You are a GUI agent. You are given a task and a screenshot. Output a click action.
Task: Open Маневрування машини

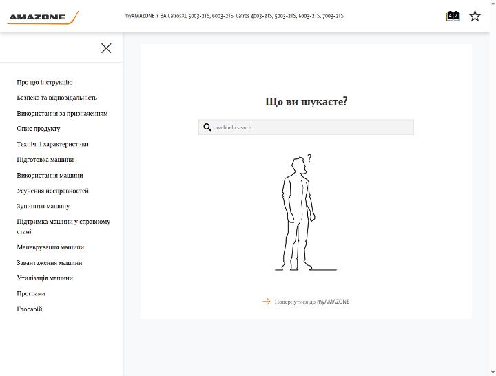[x=50, y=247]
